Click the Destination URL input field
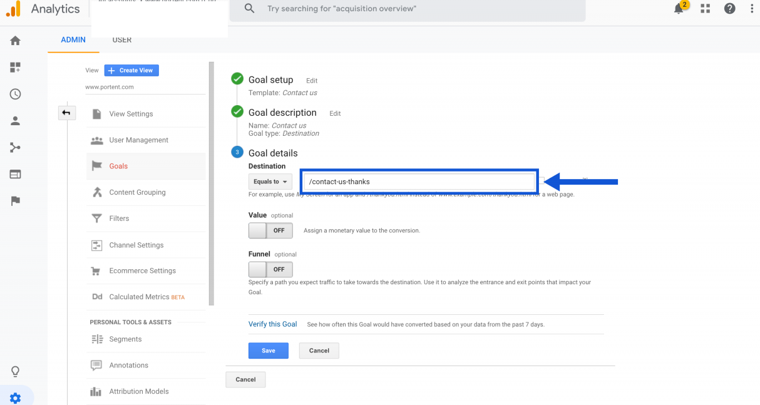760x405 pixels. 419,182
